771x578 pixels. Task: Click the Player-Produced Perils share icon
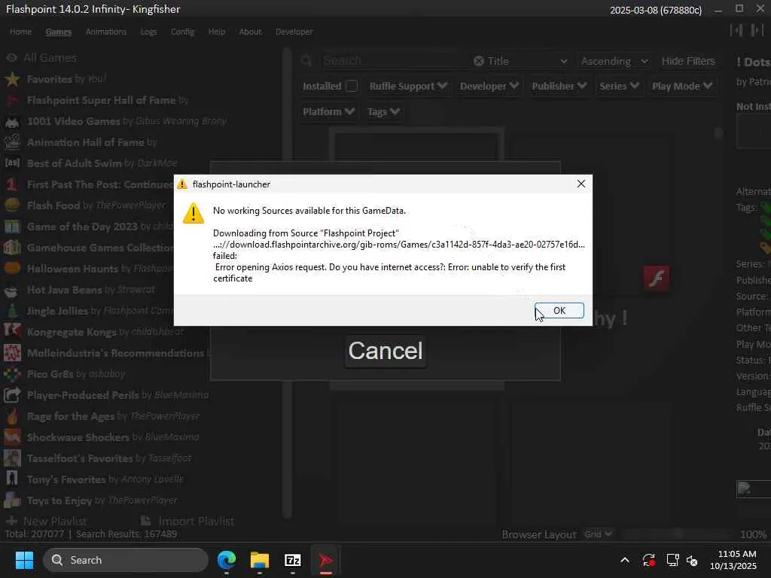pyautogui.click(x=12, y=395)
